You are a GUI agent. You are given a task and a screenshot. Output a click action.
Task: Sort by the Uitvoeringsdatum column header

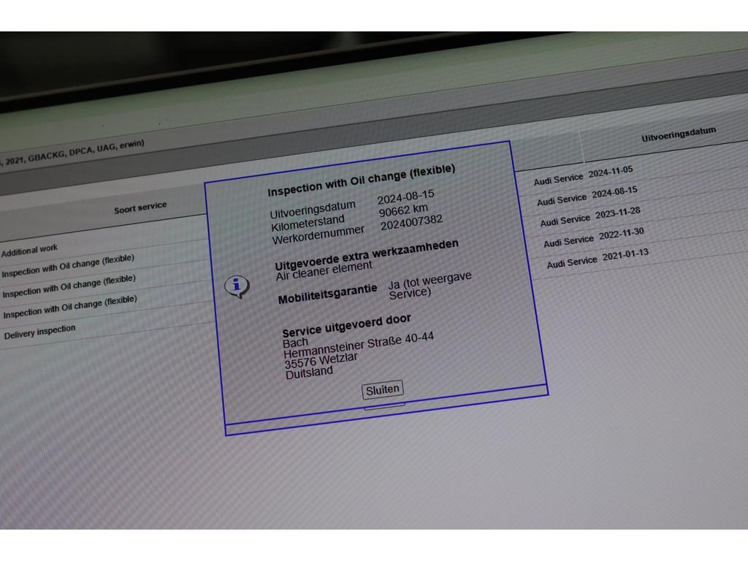(679, 135)
